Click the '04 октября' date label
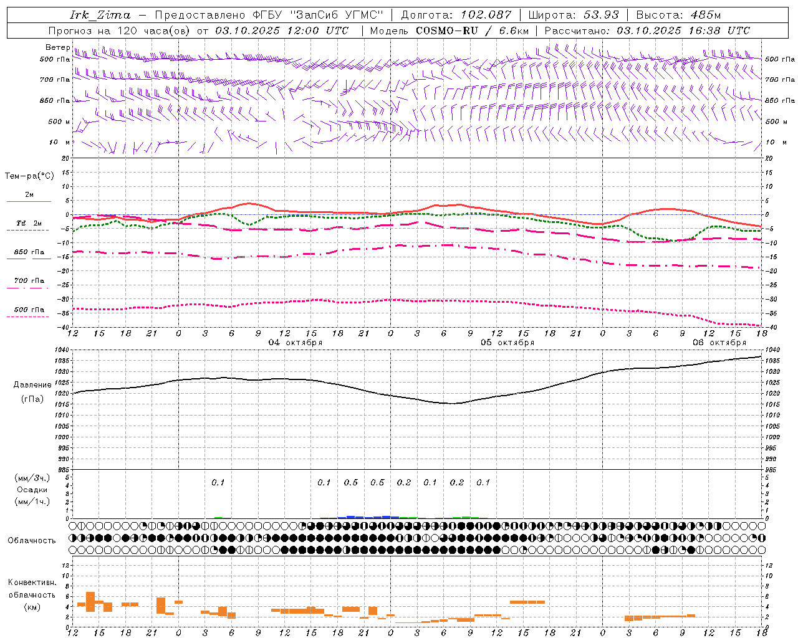The width and height of the screenshot is (798, 638). point(295,343)
